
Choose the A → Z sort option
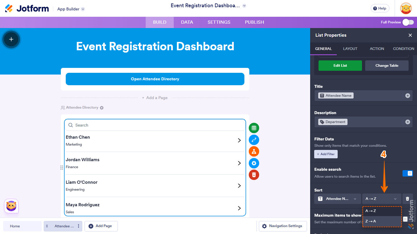pos(382,211)
